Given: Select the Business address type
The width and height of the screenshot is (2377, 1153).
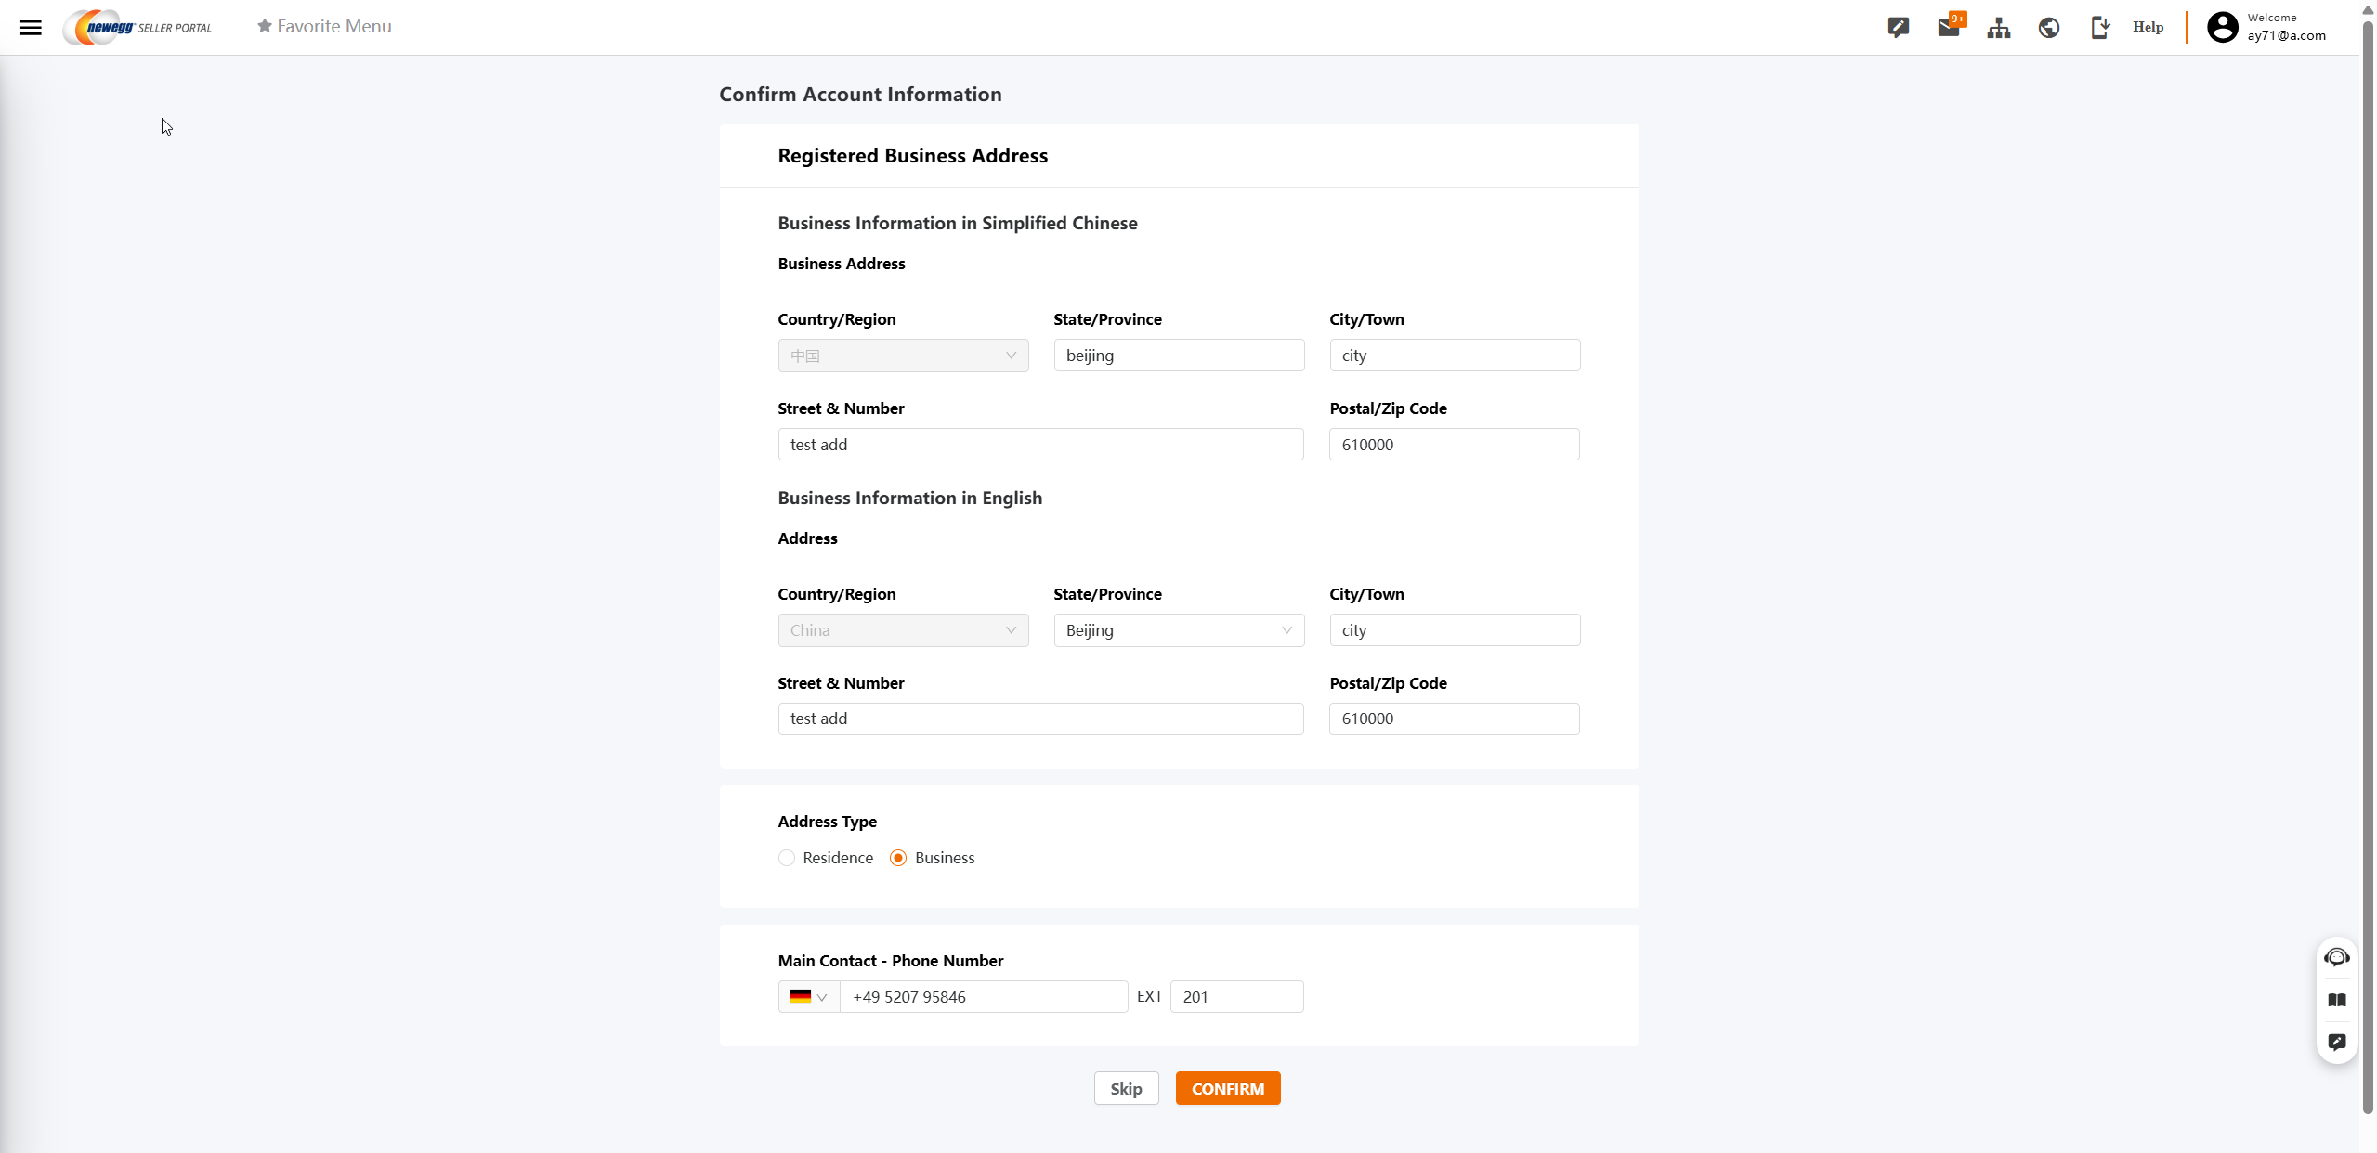Looking at the screenshot, I should [x=897, y=858].
